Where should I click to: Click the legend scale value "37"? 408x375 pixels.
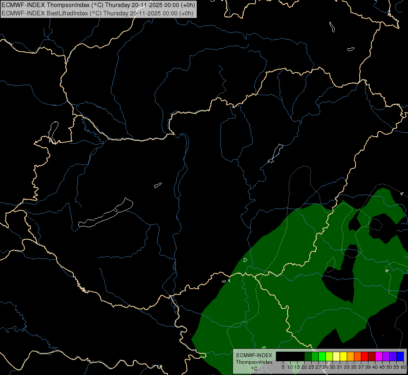pos(361,367)
